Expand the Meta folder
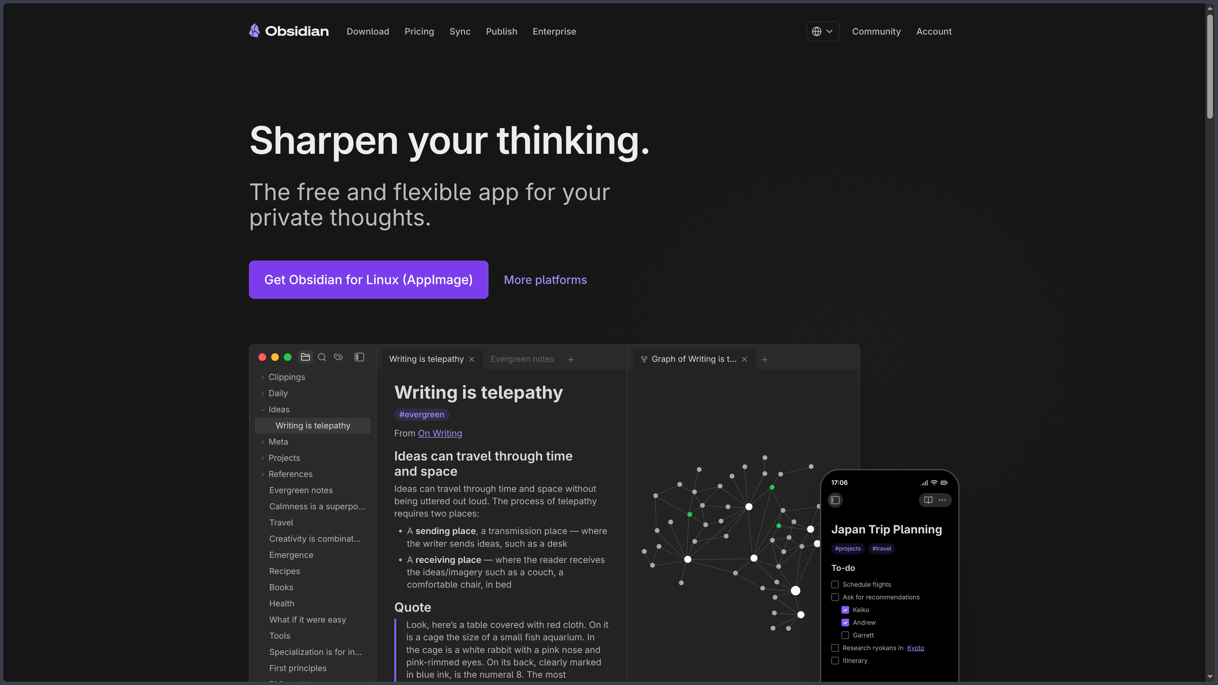The height and width of the screenshot is (685, 1218). (x=263, y=442)
